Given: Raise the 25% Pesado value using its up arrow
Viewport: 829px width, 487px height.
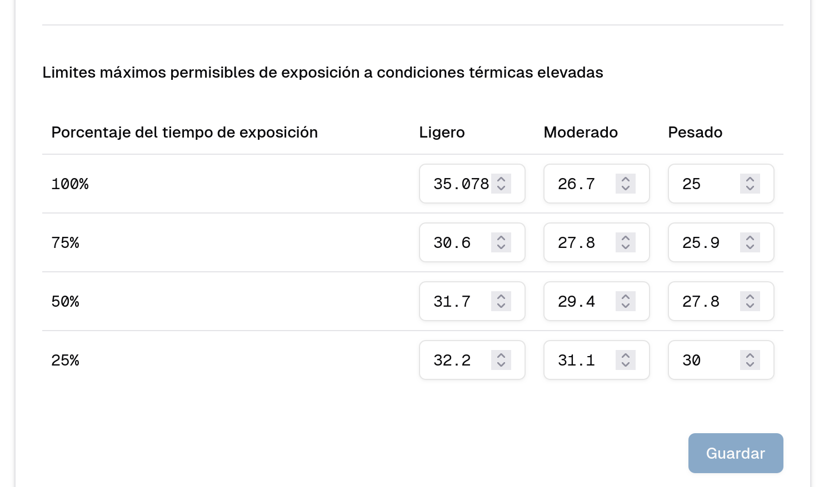Looking at the screenshot, I should click(750, 356).
